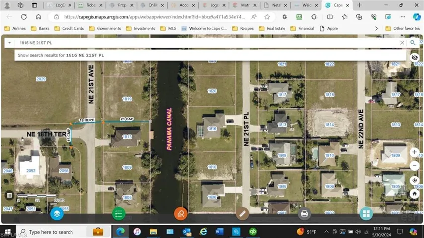Open Outlook from taskbar
The height and width of the screenshot is (238, 424).
[x=187, y=232]
